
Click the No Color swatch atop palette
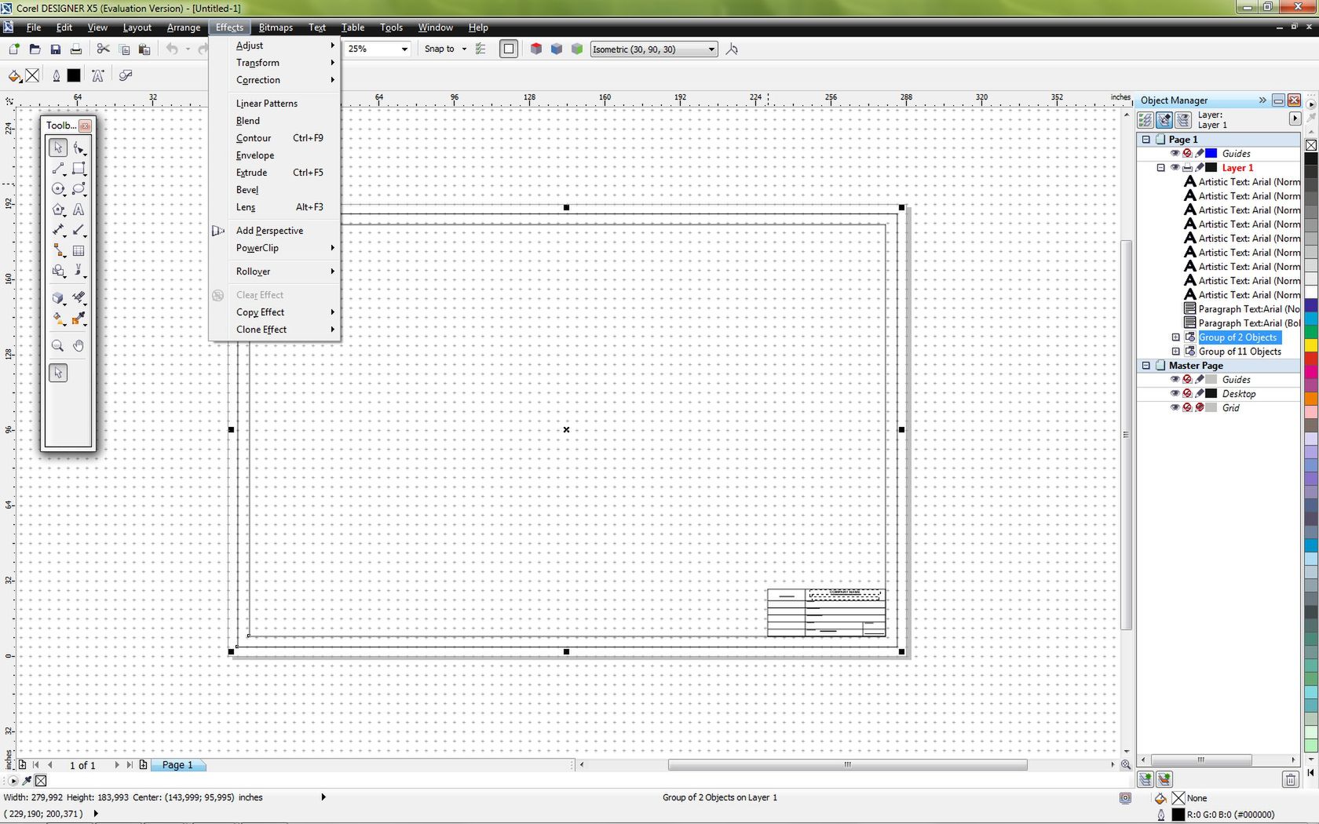click(x=1311, y=145)
